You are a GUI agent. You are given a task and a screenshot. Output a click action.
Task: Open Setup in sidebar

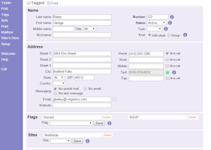click(6, 44)
